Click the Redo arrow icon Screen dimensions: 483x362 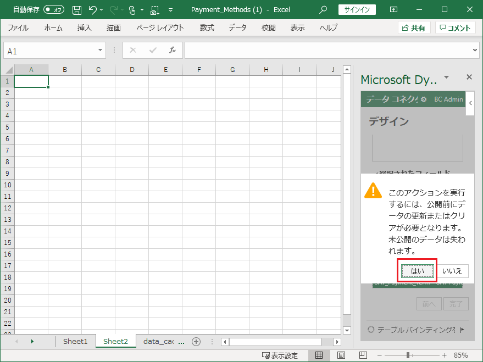coord(114,10)
